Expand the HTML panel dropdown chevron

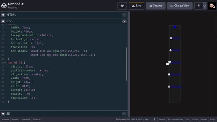point(124,15)
